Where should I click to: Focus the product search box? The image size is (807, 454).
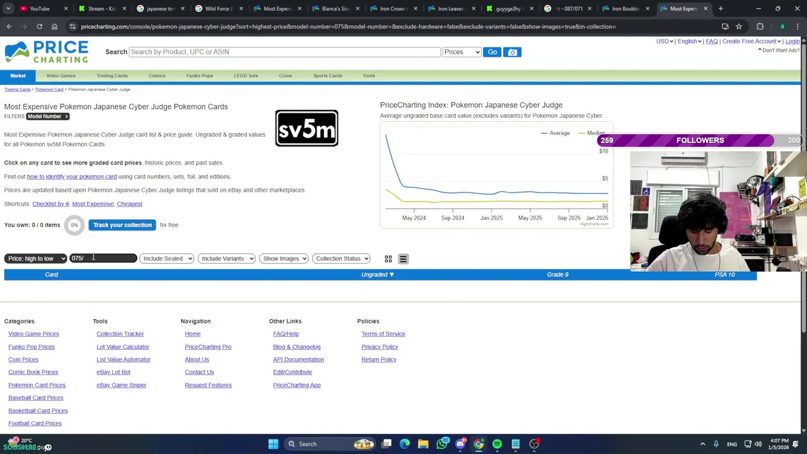click(284, 52)
